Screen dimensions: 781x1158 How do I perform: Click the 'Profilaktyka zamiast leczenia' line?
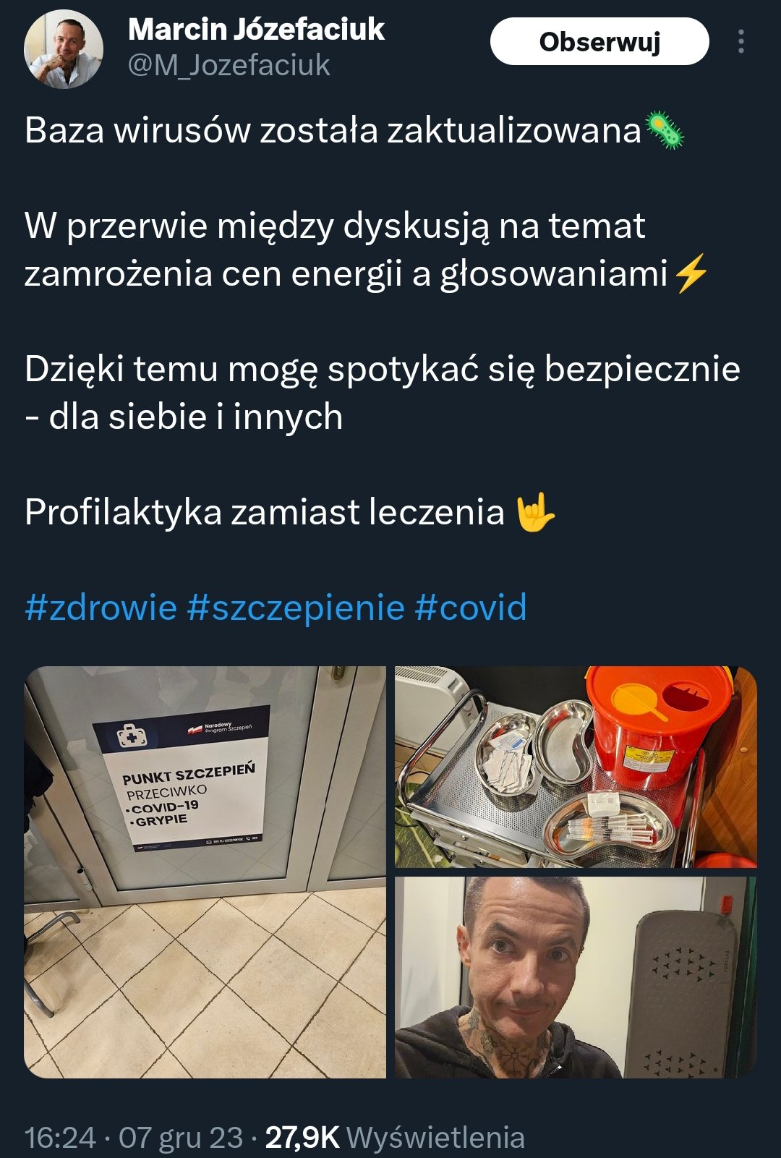click(x=265, y=512)
